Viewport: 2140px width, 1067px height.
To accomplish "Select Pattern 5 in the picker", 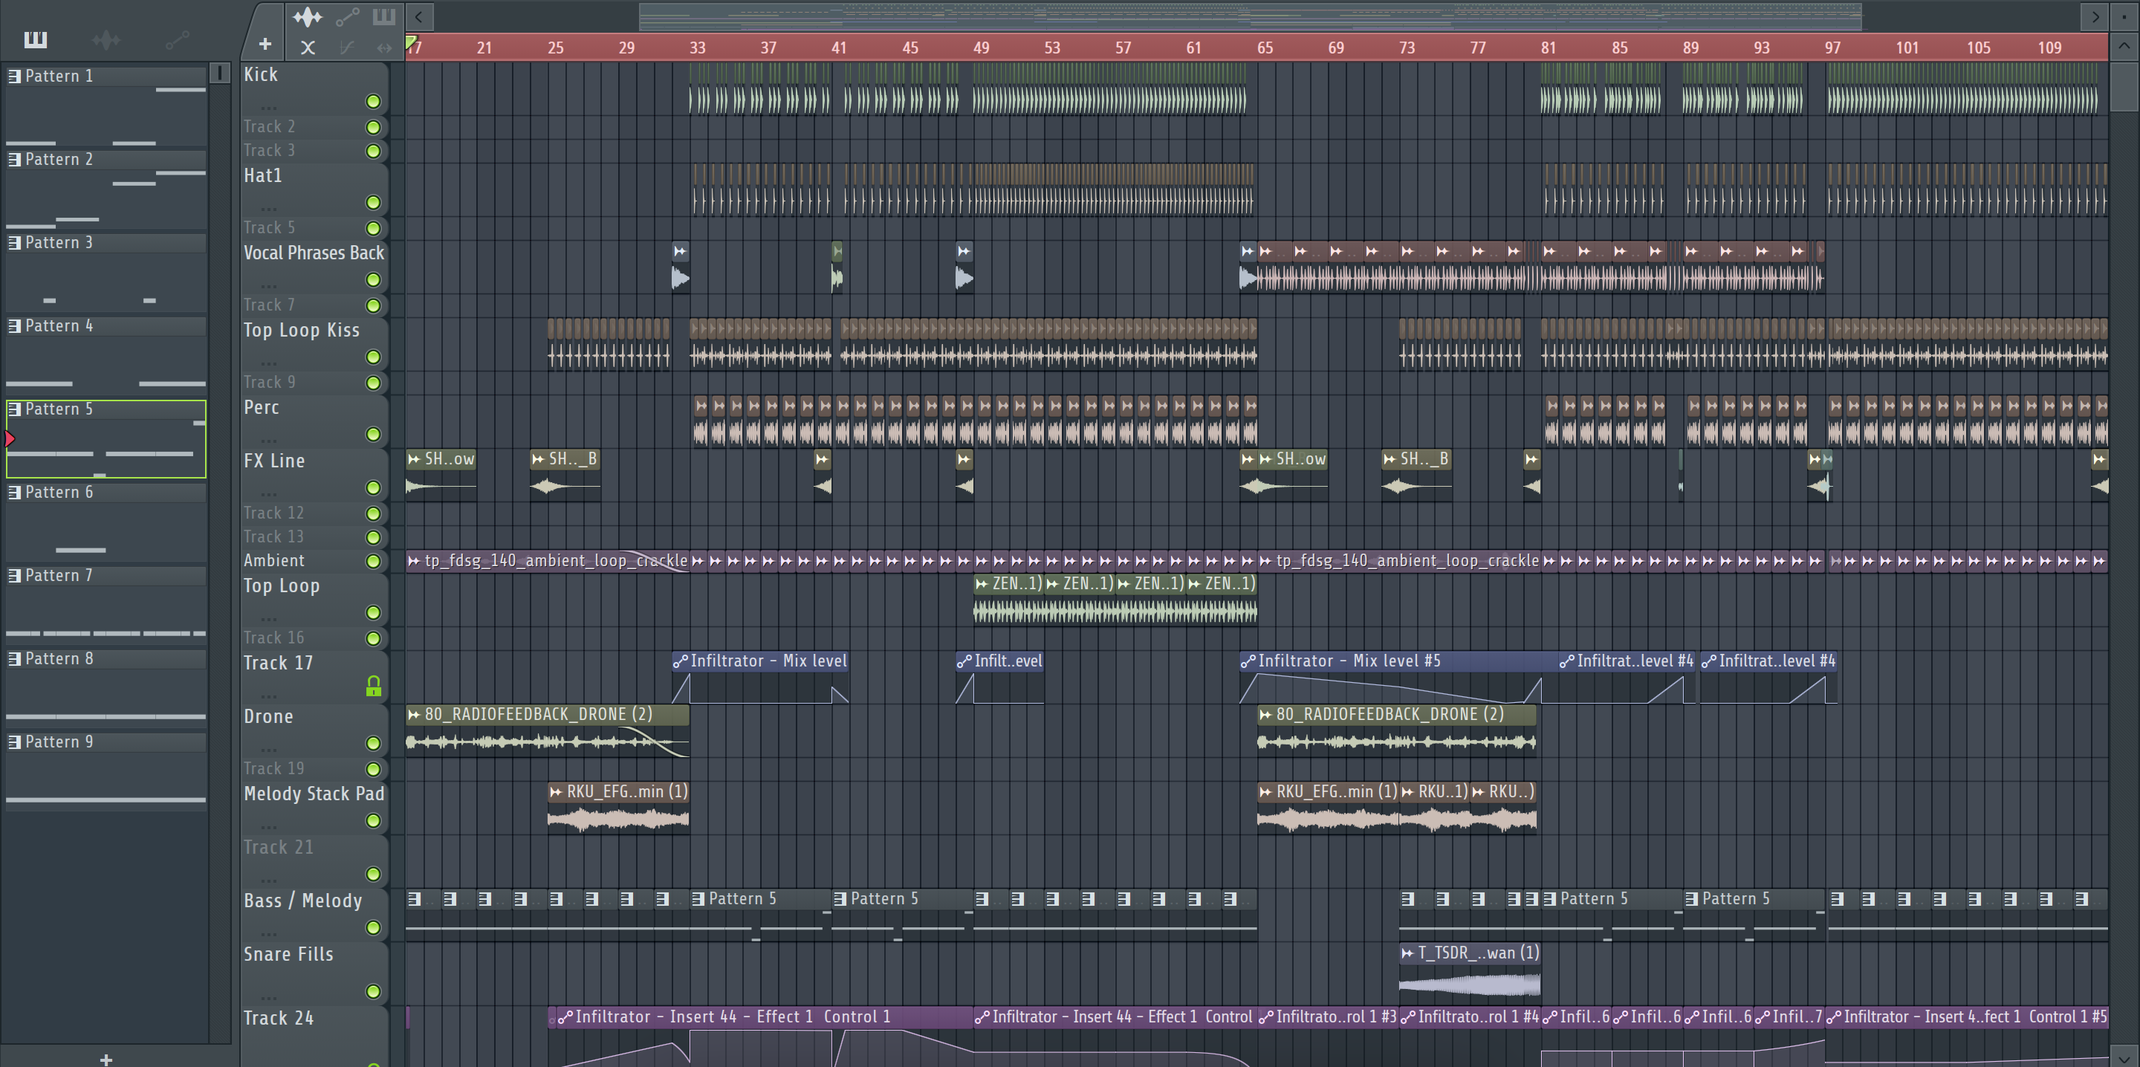I will (x=106, y=439).
